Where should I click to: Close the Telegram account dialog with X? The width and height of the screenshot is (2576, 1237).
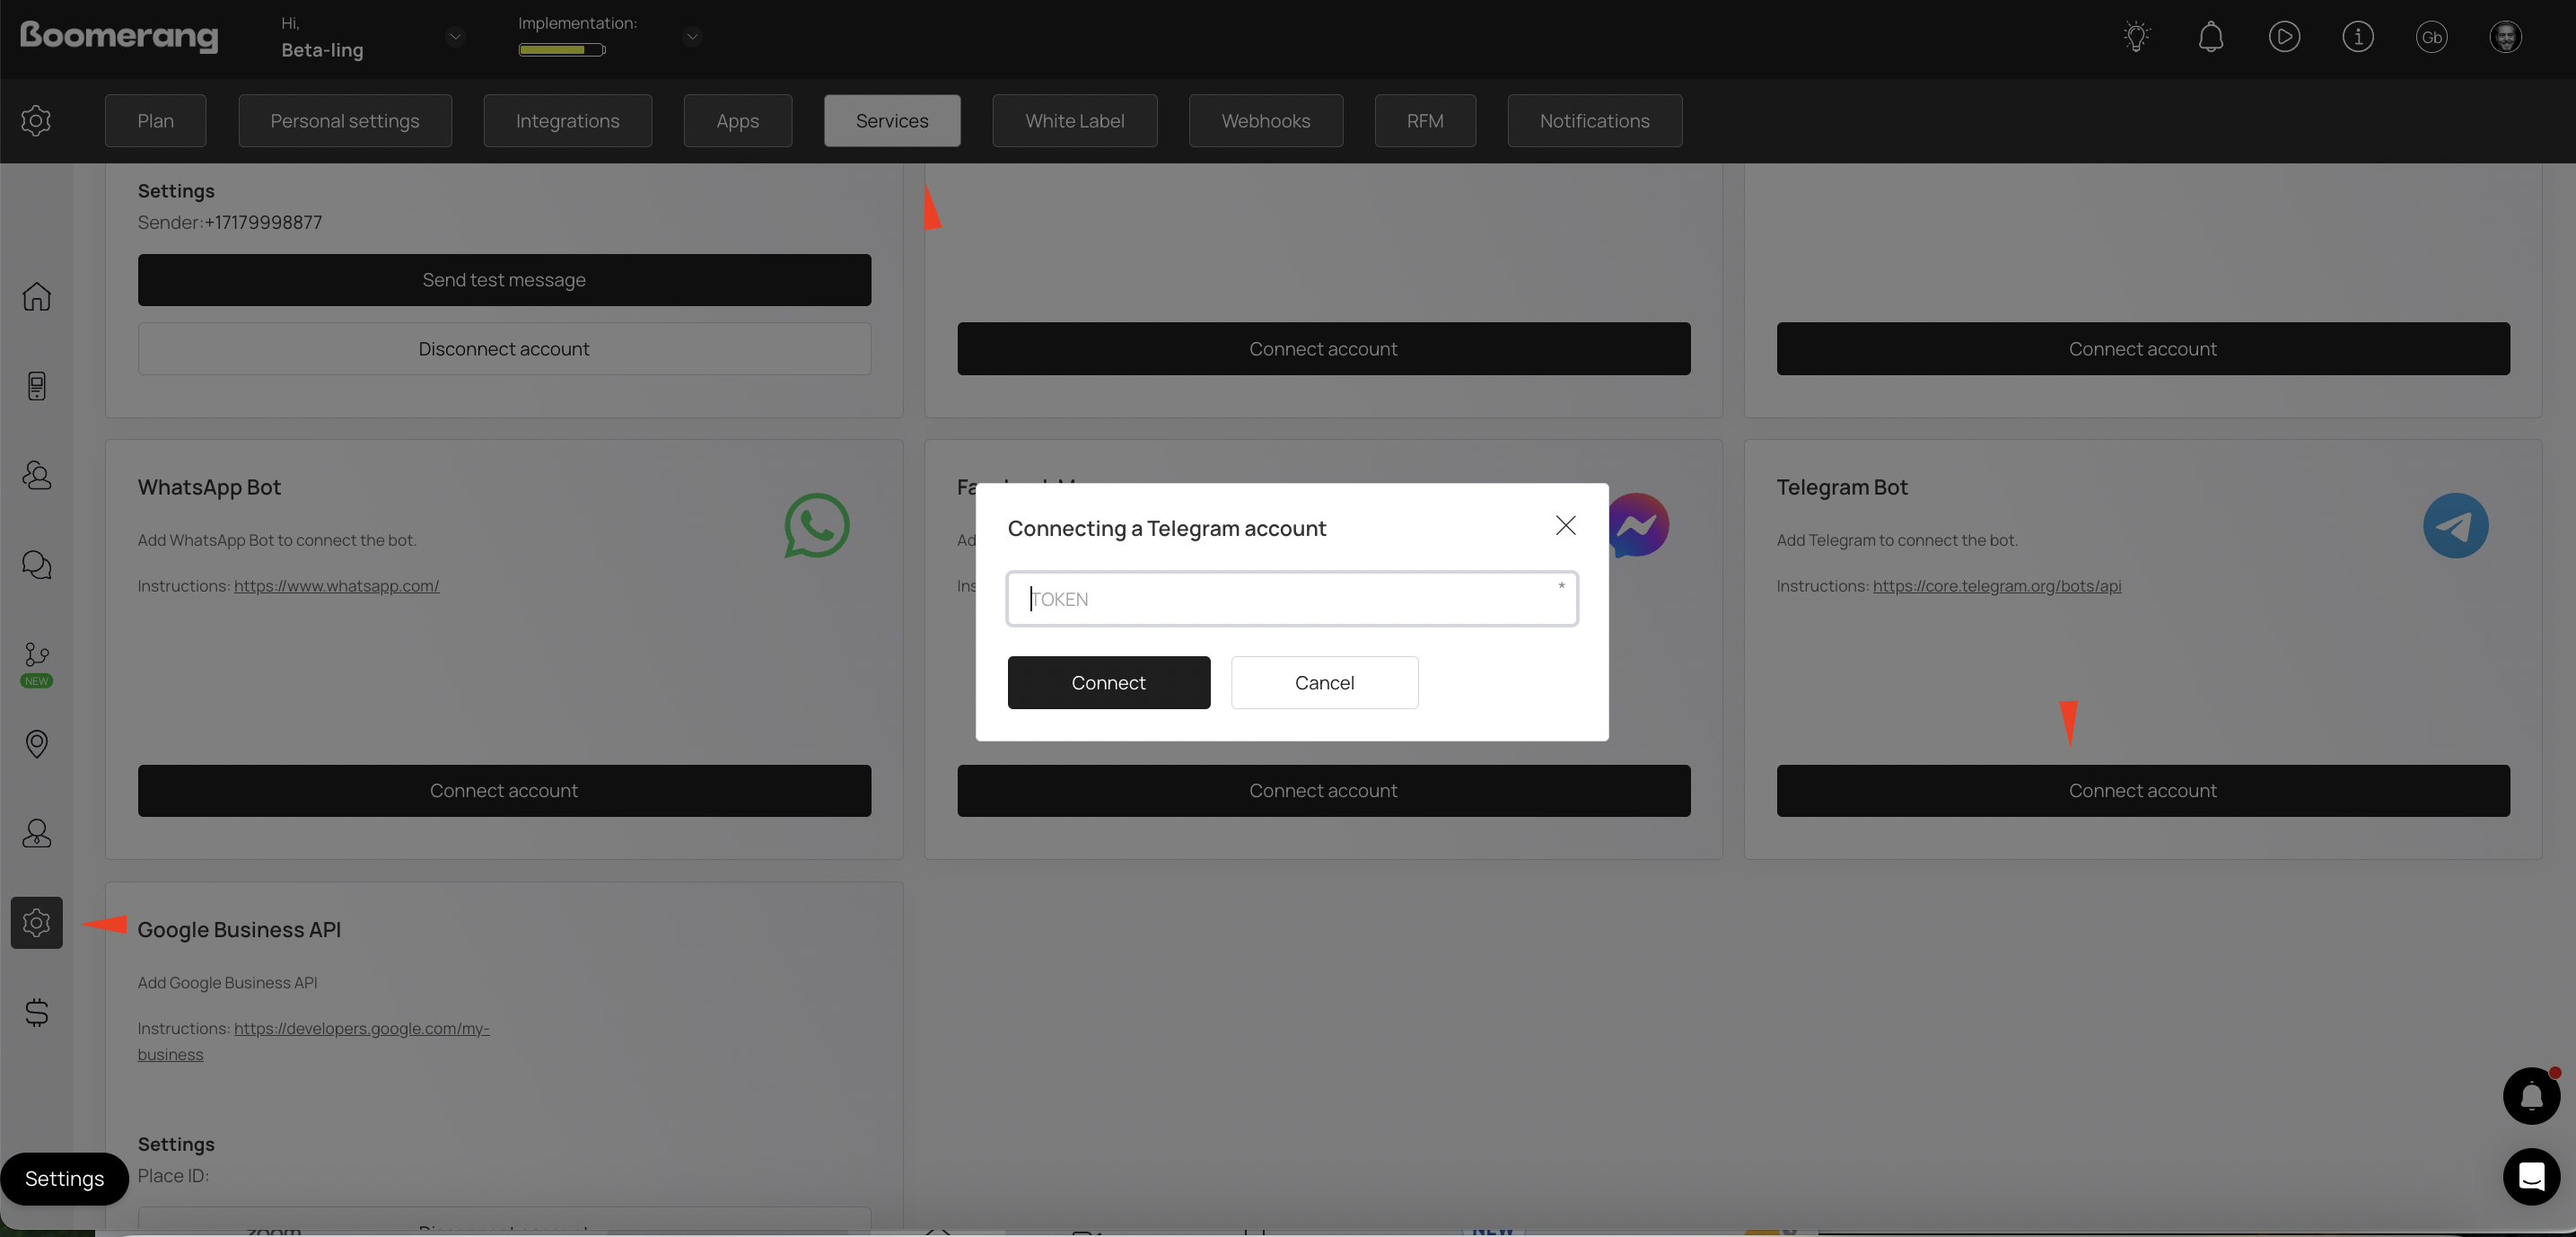[1565, 526]
